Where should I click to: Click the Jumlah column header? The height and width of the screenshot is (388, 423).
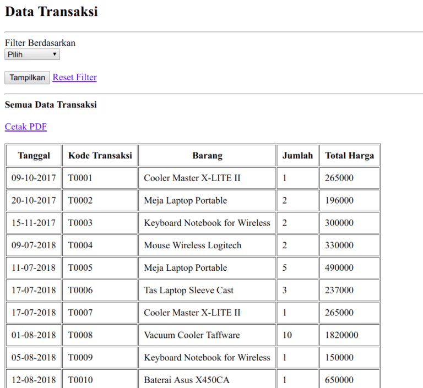pos(297,156)
